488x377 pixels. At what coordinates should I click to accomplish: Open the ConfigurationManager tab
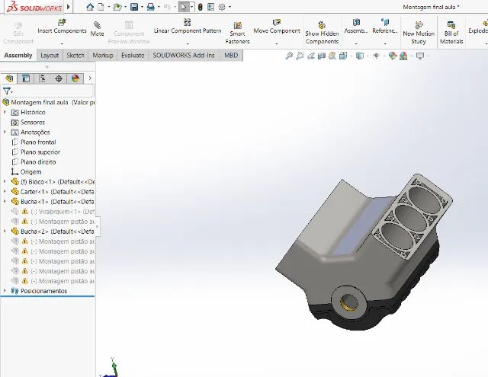[x=42, y=78]
